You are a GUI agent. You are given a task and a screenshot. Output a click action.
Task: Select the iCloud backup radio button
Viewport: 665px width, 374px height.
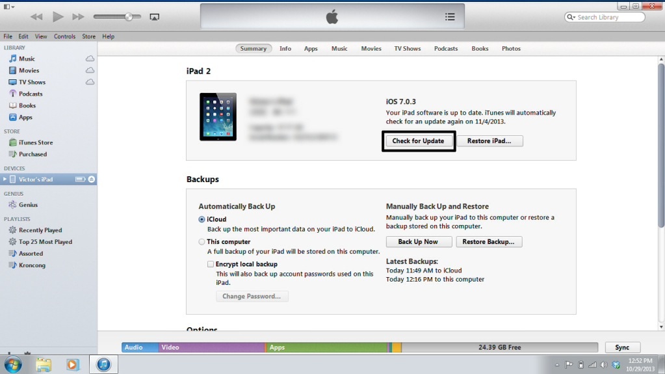click(202, 219)
